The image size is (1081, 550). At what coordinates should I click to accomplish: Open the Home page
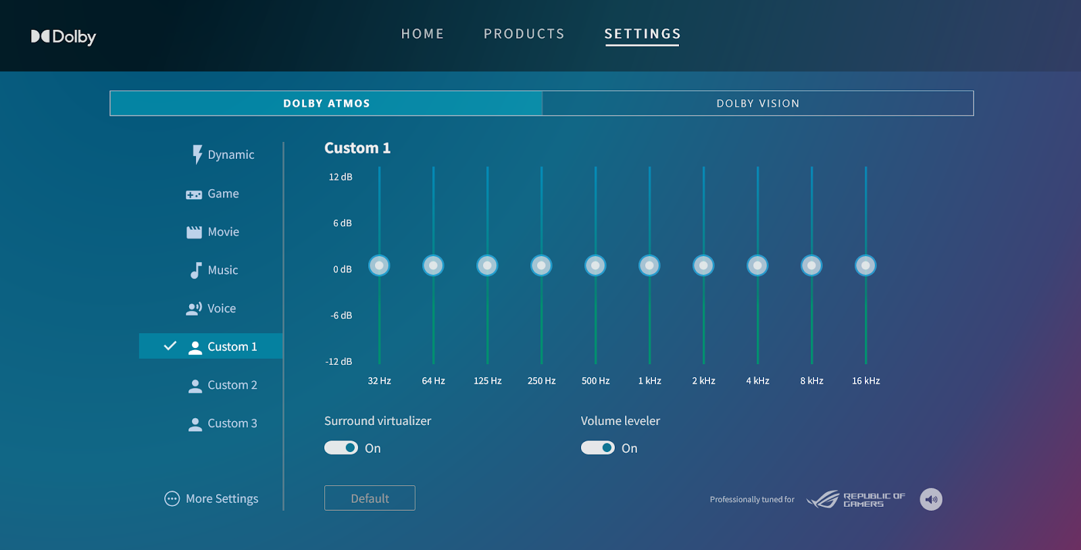[423, 34]
